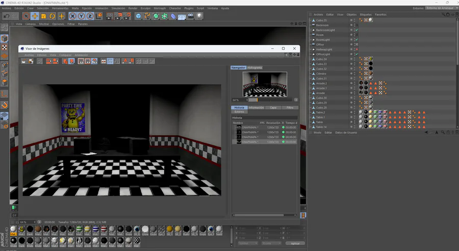
Task: Toggle X axis lock
Action: click(x=72, y=16)
